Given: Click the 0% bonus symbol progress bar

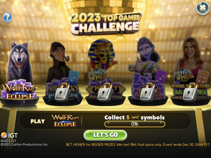Looking at the screenshot, I should tap(135, 124).
